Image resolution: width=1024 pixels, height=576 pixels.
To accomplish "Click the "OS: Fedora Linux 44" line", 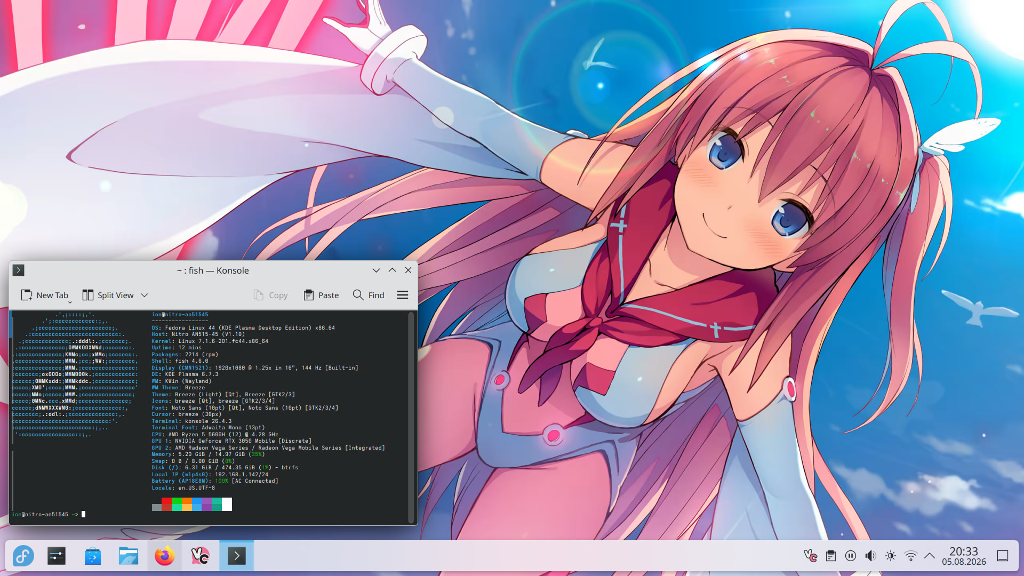I will (x=243, y=328).
